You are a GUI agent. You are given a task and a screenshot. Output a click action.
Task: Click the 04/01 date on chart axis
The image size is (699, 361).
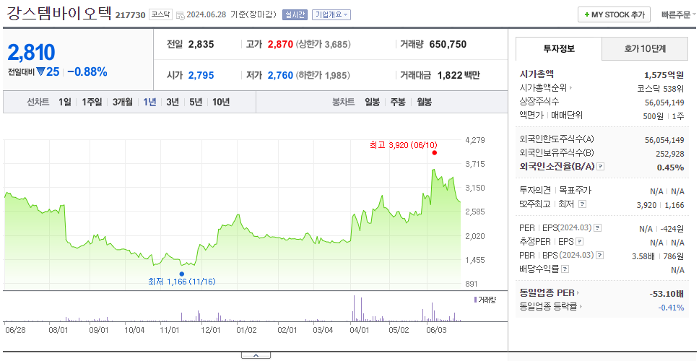pyautogui.click(x=360, y=330)
